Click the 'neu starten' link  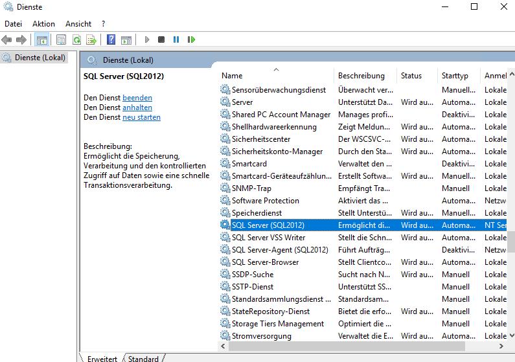coord(142,117)
